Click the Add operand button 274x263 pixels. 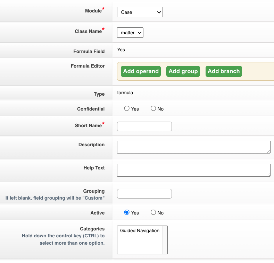click(141, 71)
